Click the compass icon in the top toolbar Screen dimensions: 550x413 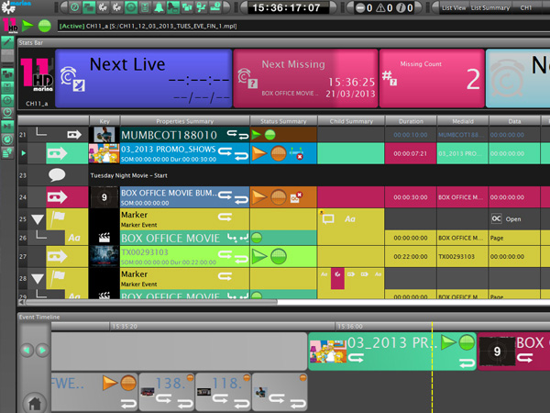[x=75, y=7]
